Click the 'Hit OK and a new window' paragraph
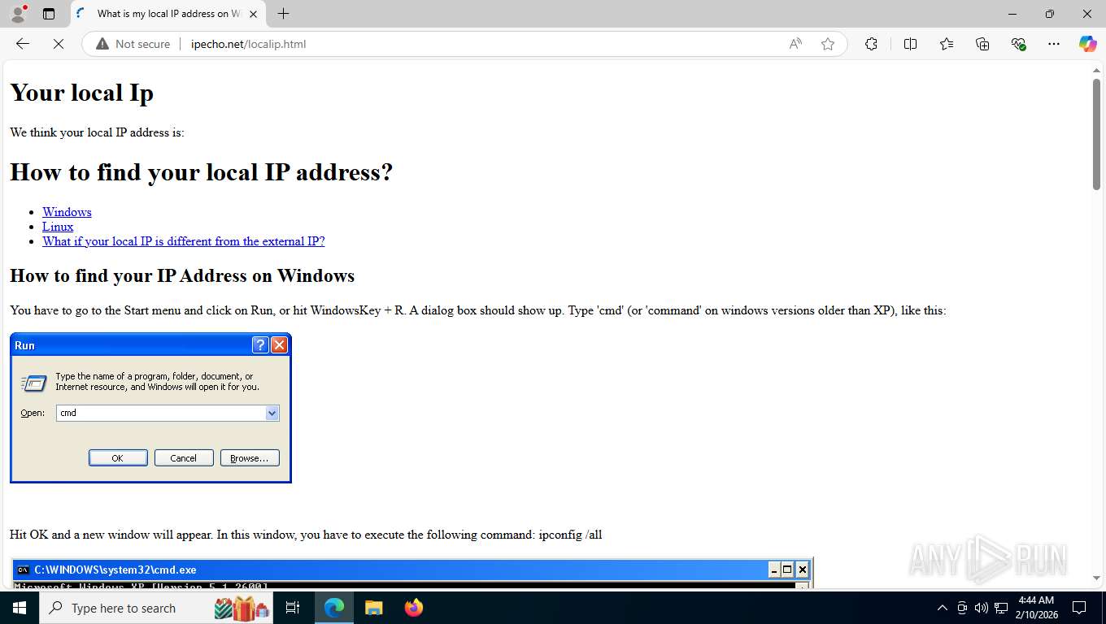This screenshot has width=1106, height=624. pyautogui.click(x=306, y=535)
